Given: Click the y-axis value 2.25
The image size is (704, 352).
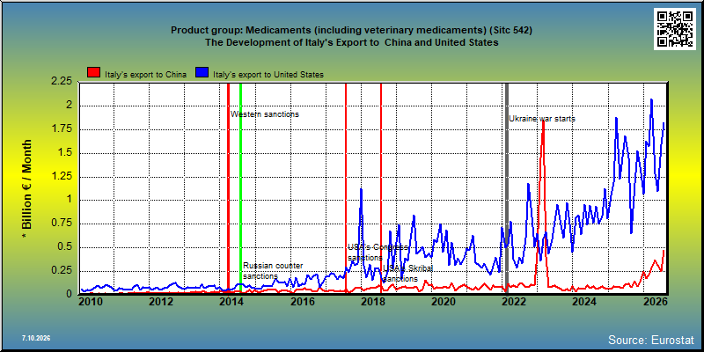Looking at the screenshot, I should click(62, 82).
